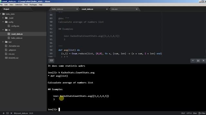
Task: Open .gitignore file
Action: click(12, 50)
